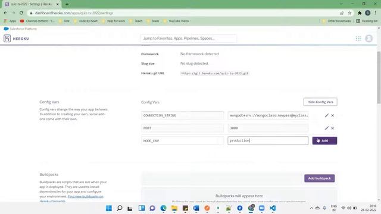Open the Heroku logo home link
Screen dimensions: 381x214
16,39
